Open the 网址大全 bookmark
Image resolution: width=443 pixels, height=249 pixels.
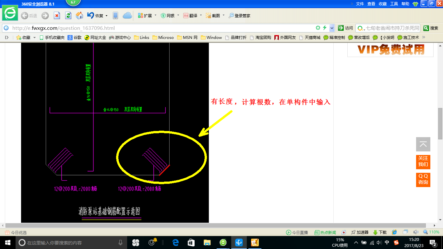pyautogui.click(x=95, y=38)
